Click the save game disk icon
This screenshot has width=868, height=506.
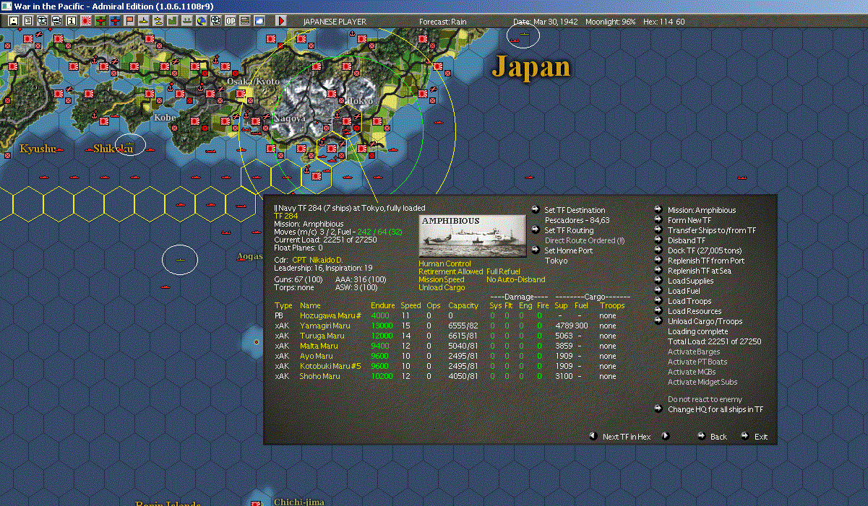[x=13, y=21]
